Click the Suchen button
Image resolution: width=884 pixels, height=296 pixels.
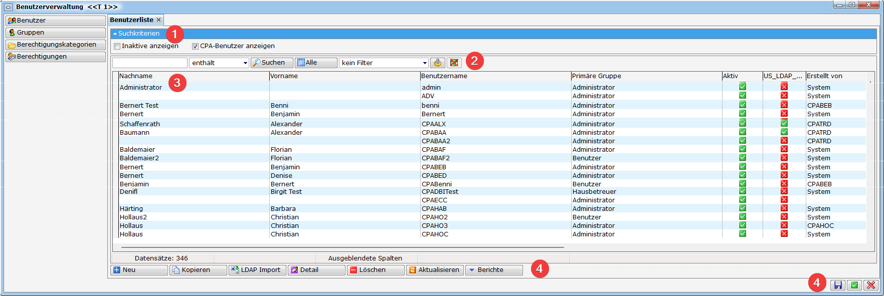[272, 63]
